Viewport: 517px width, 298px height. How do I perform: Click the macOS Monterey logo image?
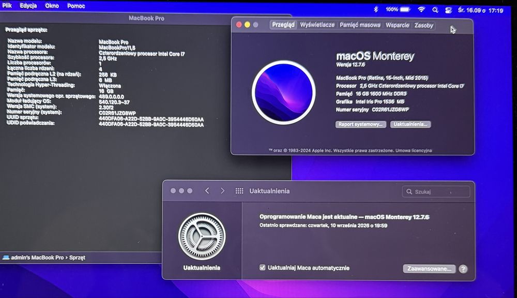[x=283, y=93]
